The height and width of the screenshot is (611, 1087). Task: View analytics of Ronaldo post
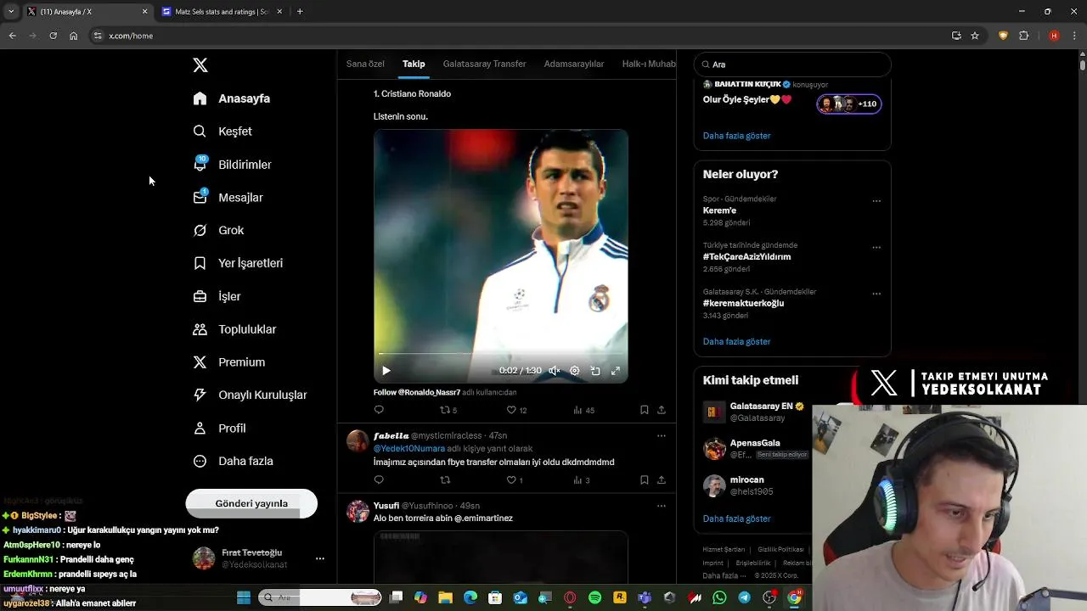click(x=583, y=410)
